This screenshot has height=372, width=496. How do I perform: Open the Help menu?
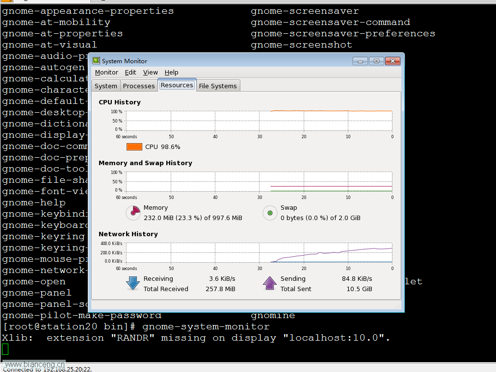[171, 73]
